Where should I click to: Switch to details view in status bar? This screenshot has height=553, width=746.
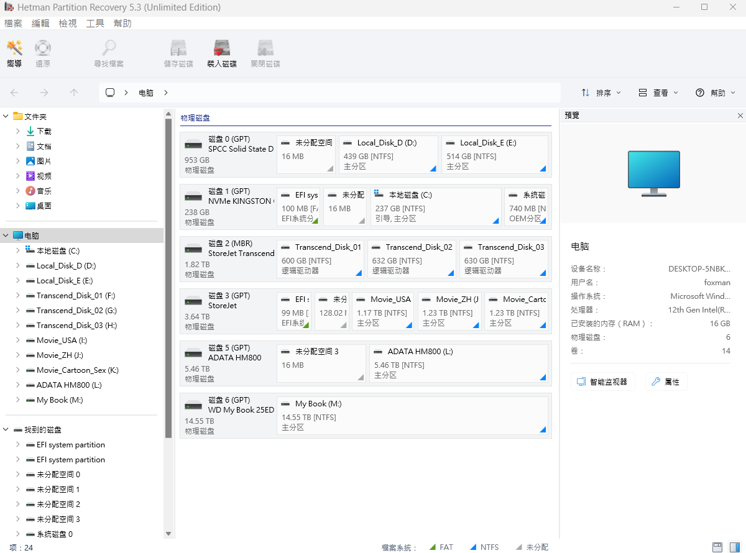click(717, 547)
